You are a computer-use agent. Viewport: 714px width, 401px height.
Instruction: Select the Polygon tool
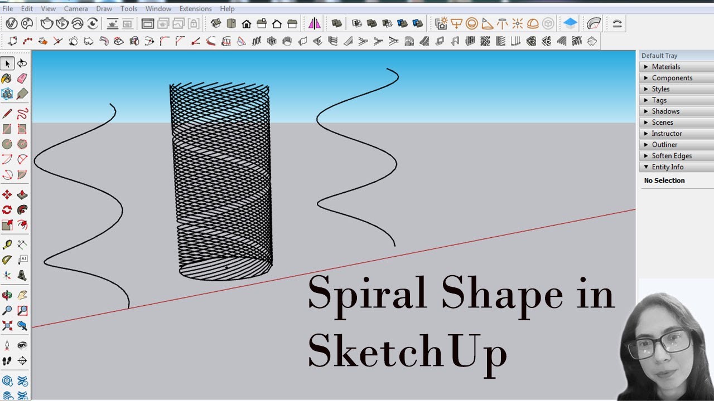(x=22, y=144)
